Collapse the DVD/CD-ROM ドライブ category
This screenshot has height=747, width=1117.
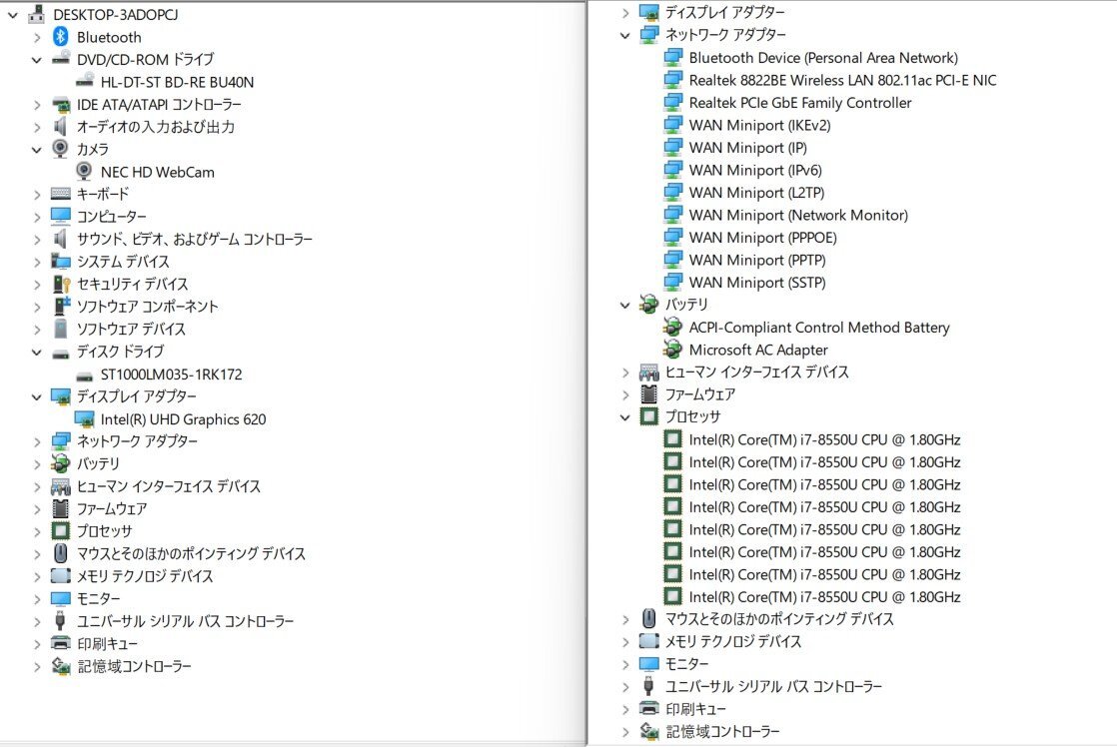pyautogui.click(x=37, y=60)
